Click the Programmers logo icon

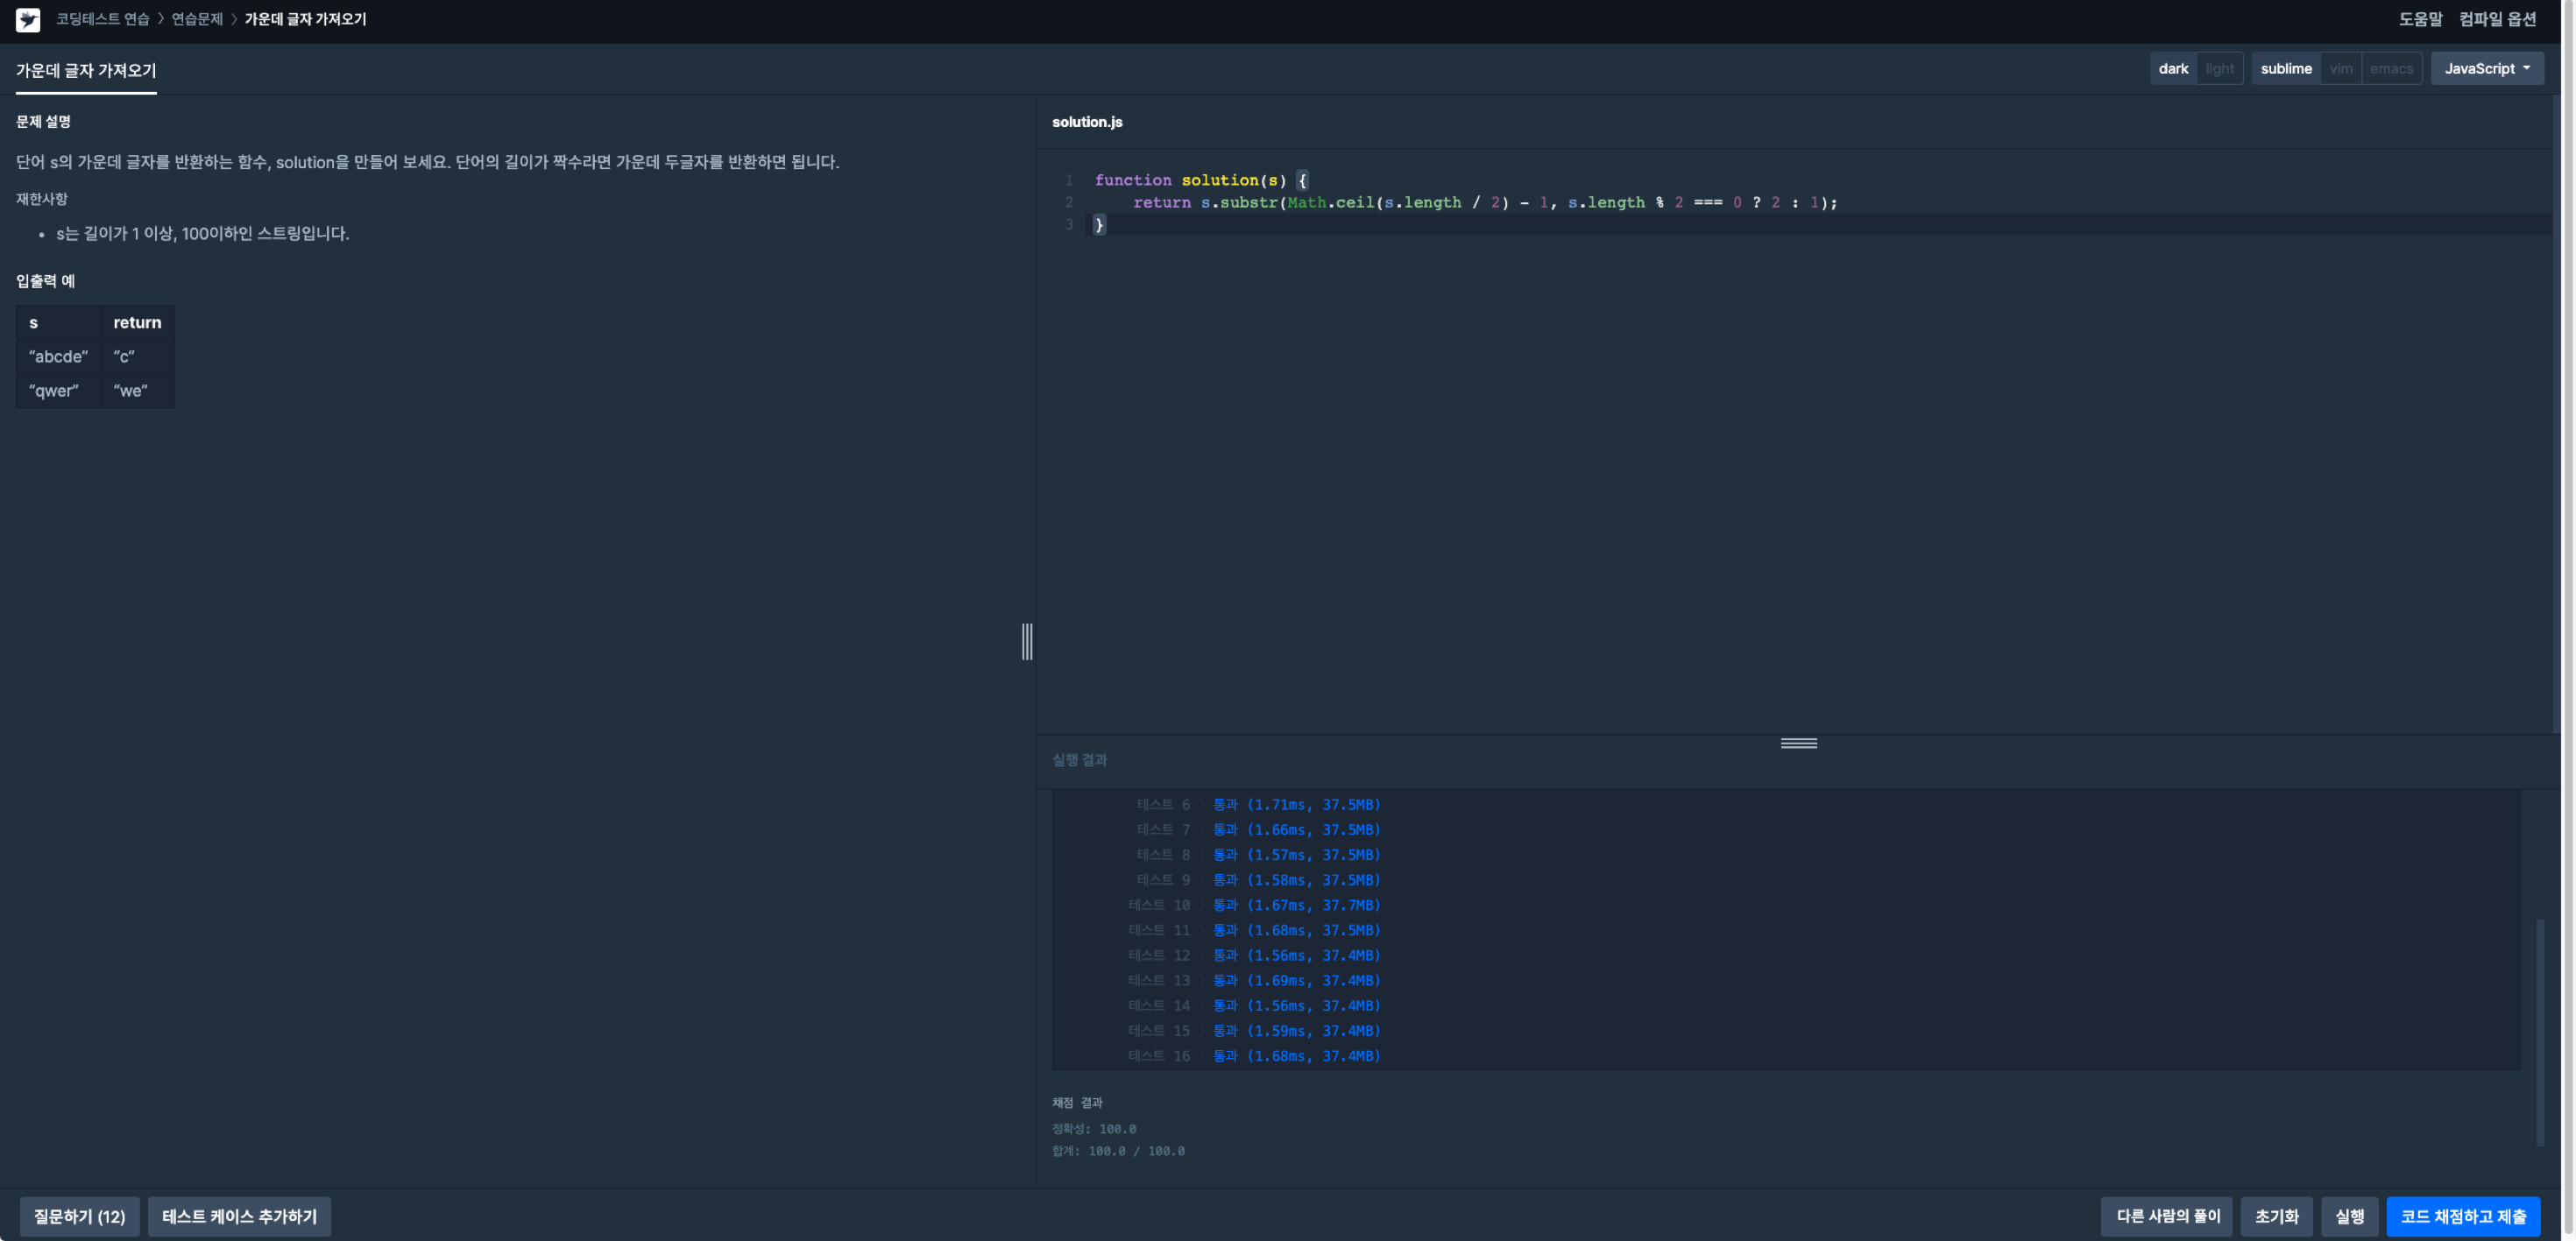28,20
